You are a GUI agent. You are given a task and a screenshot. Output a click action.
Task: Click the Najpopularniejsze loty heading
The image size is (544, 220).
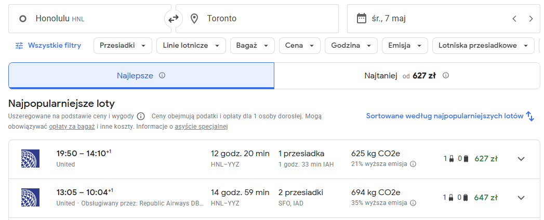tap(61, 104)
